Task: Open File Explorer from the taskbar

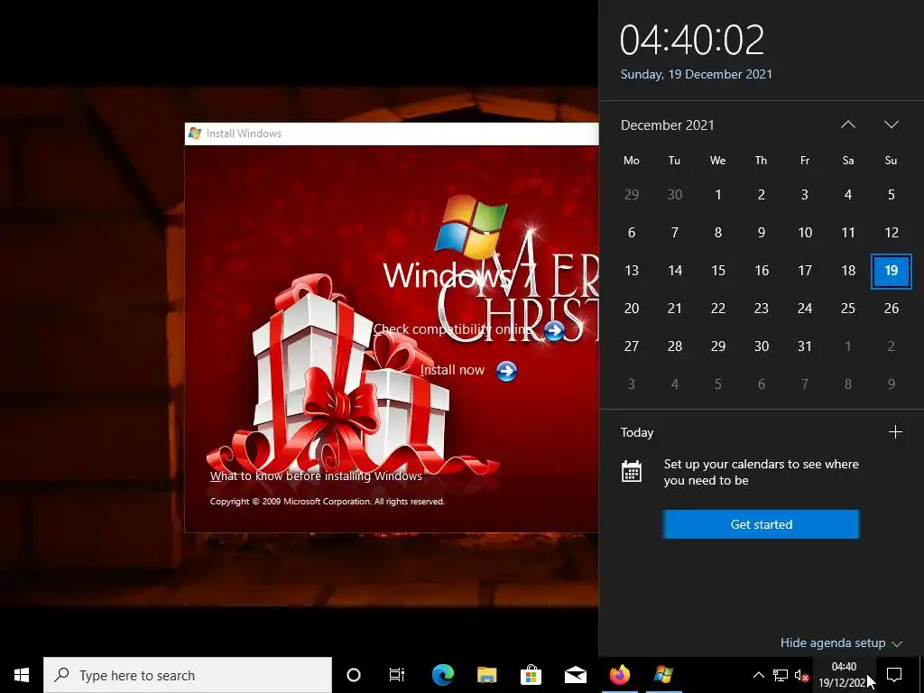Action: coord(486,675)
